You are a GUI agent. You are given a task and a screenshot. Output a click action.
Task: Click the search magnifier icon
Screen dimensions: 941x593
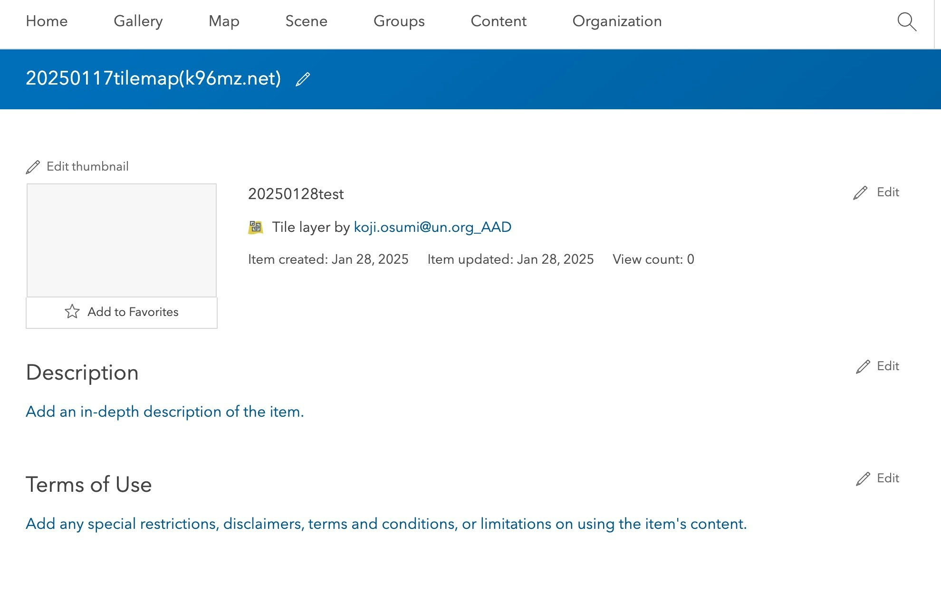tap(906, 22)
